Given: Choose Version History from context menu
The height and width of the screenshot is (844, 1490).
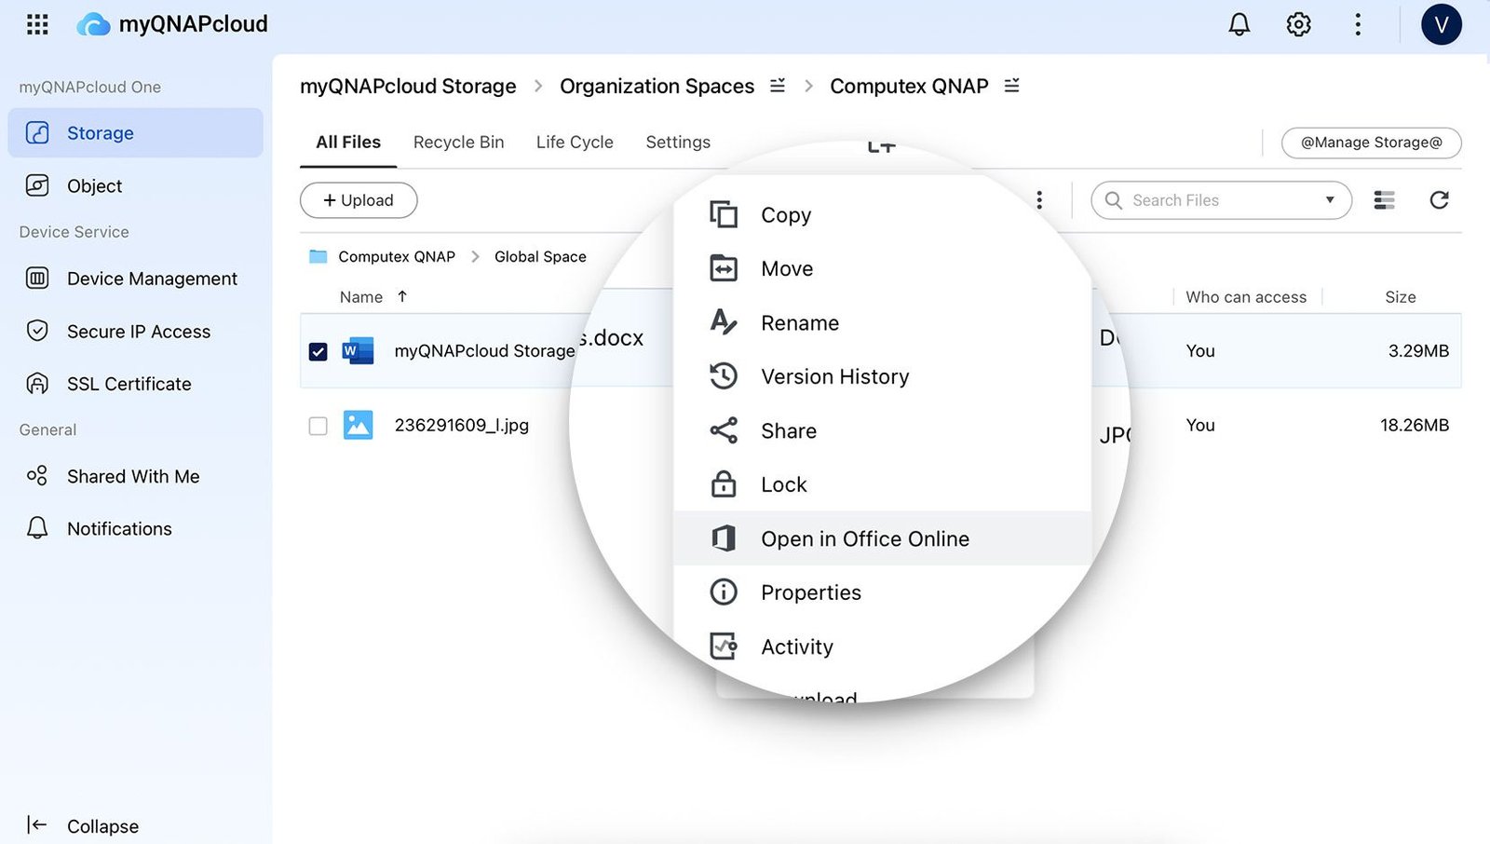Looking at the screenshot, I should [882, 376].
